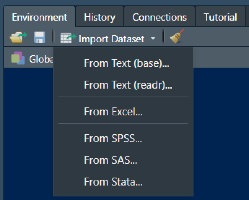
Task: Click the Import Dataset text label
Action: click(x=112, y=39)
